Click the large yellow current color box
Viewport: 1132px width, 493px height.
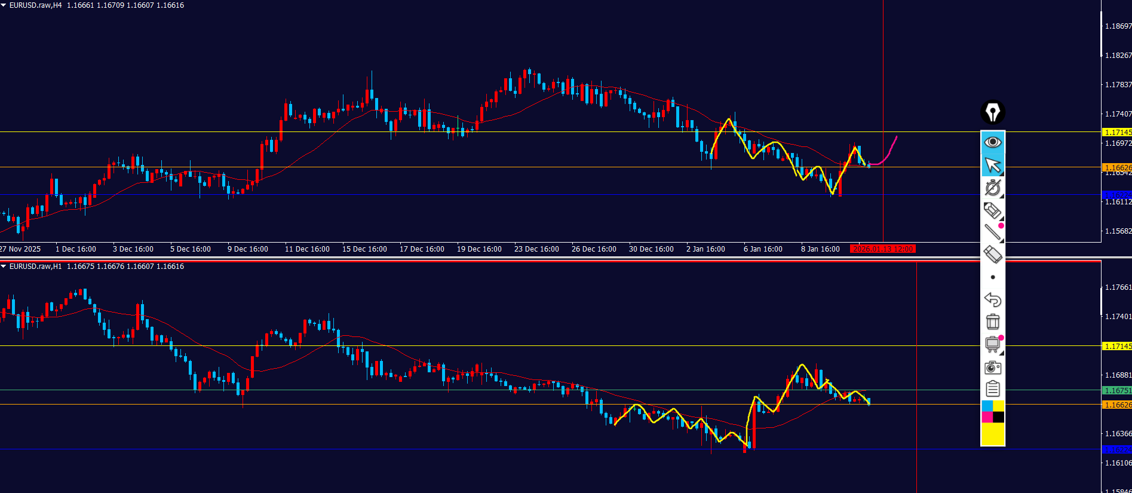(x=993, y=434)
